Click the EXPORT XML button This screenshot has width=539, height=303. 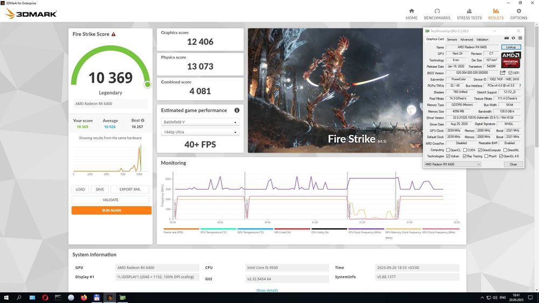[130, 189]
